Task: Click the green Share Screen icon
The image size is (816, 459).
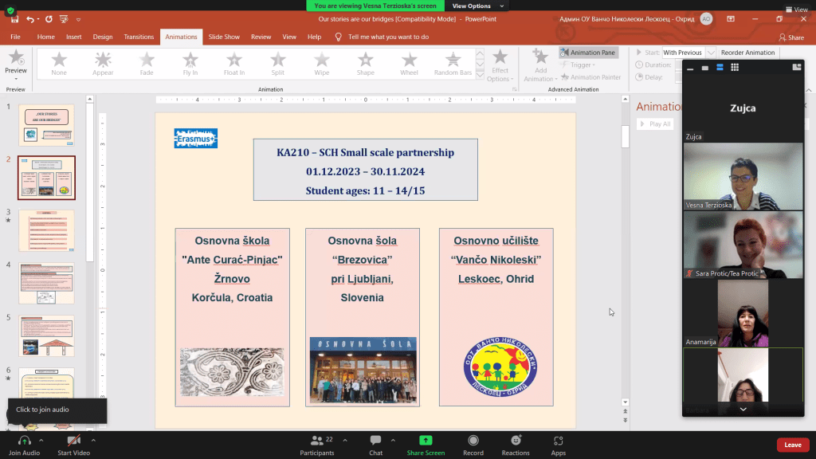Action: (x=426, y=440)
